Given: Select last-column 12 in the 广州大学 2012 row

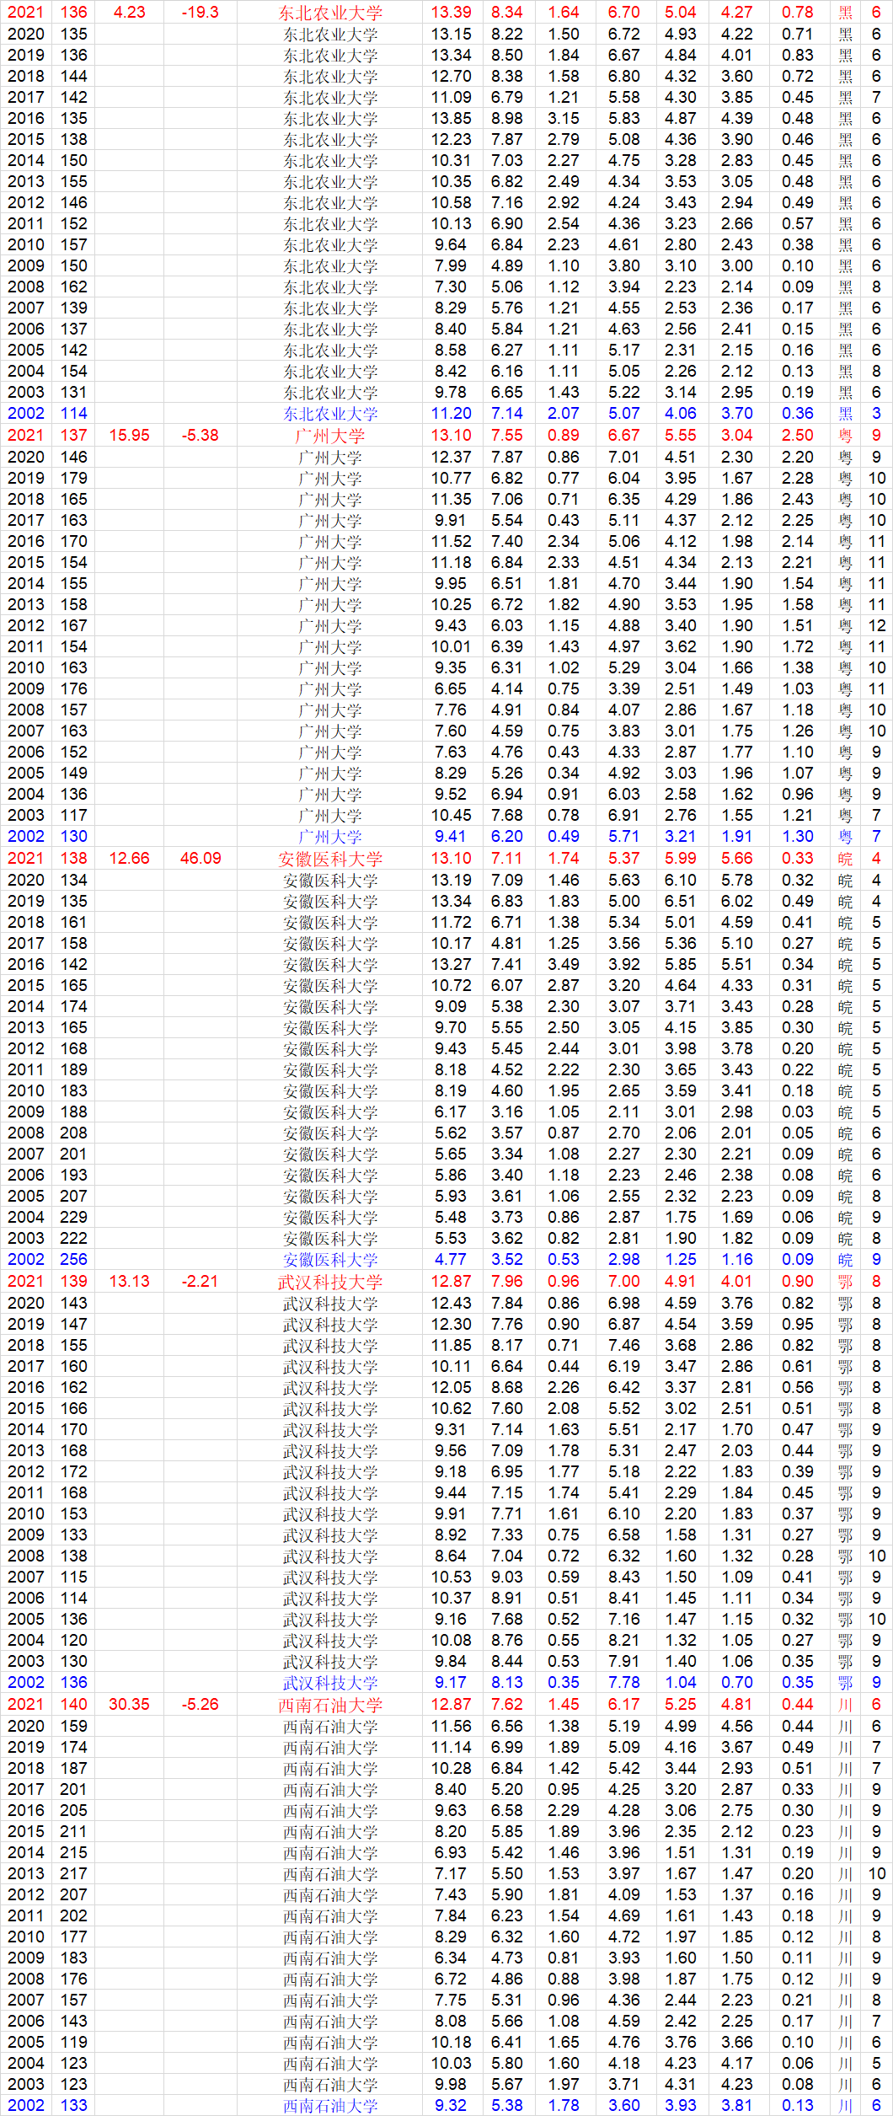Looking at the screenshot, I should 877,626.
